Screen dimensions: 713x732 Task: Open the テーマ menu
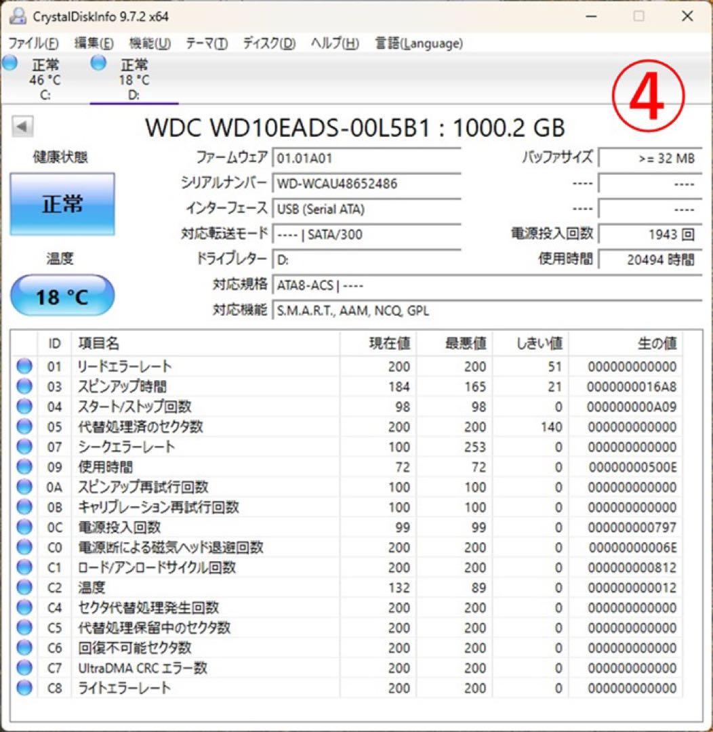click(204, 43)
